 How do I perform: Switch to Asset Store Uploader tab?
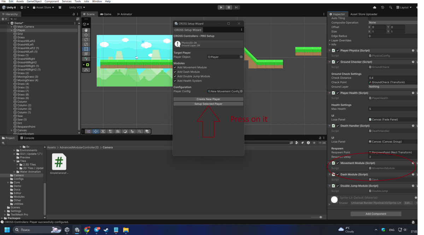click(x=364, y=14)
